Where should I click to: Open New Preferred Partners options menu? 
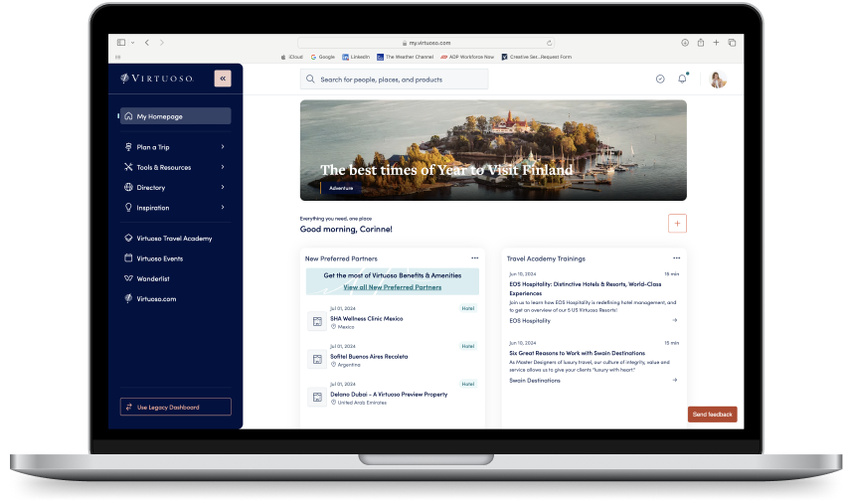(475, 258)
